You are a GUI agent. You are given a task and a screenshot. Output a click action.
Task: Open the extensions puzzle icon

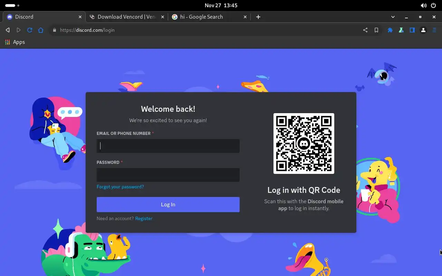pos(390,30)
